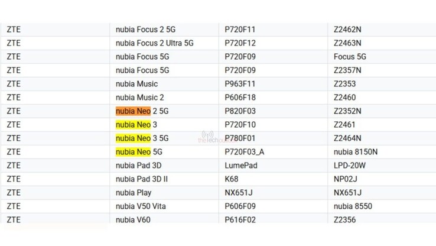Select the Z2462N cell
436x246 pixels.
347,30
